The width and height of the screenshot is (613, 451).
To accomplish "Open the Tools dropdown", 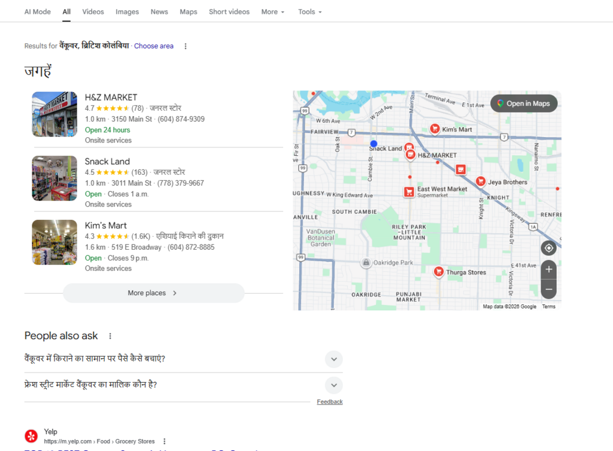I will pyautogui.click(x=309, y=11).
